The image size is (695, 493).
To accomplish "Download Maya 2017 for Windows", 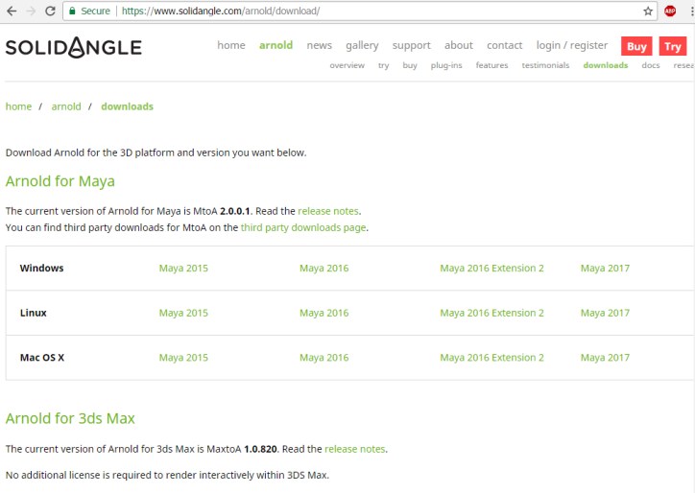I will pos(605,268).
